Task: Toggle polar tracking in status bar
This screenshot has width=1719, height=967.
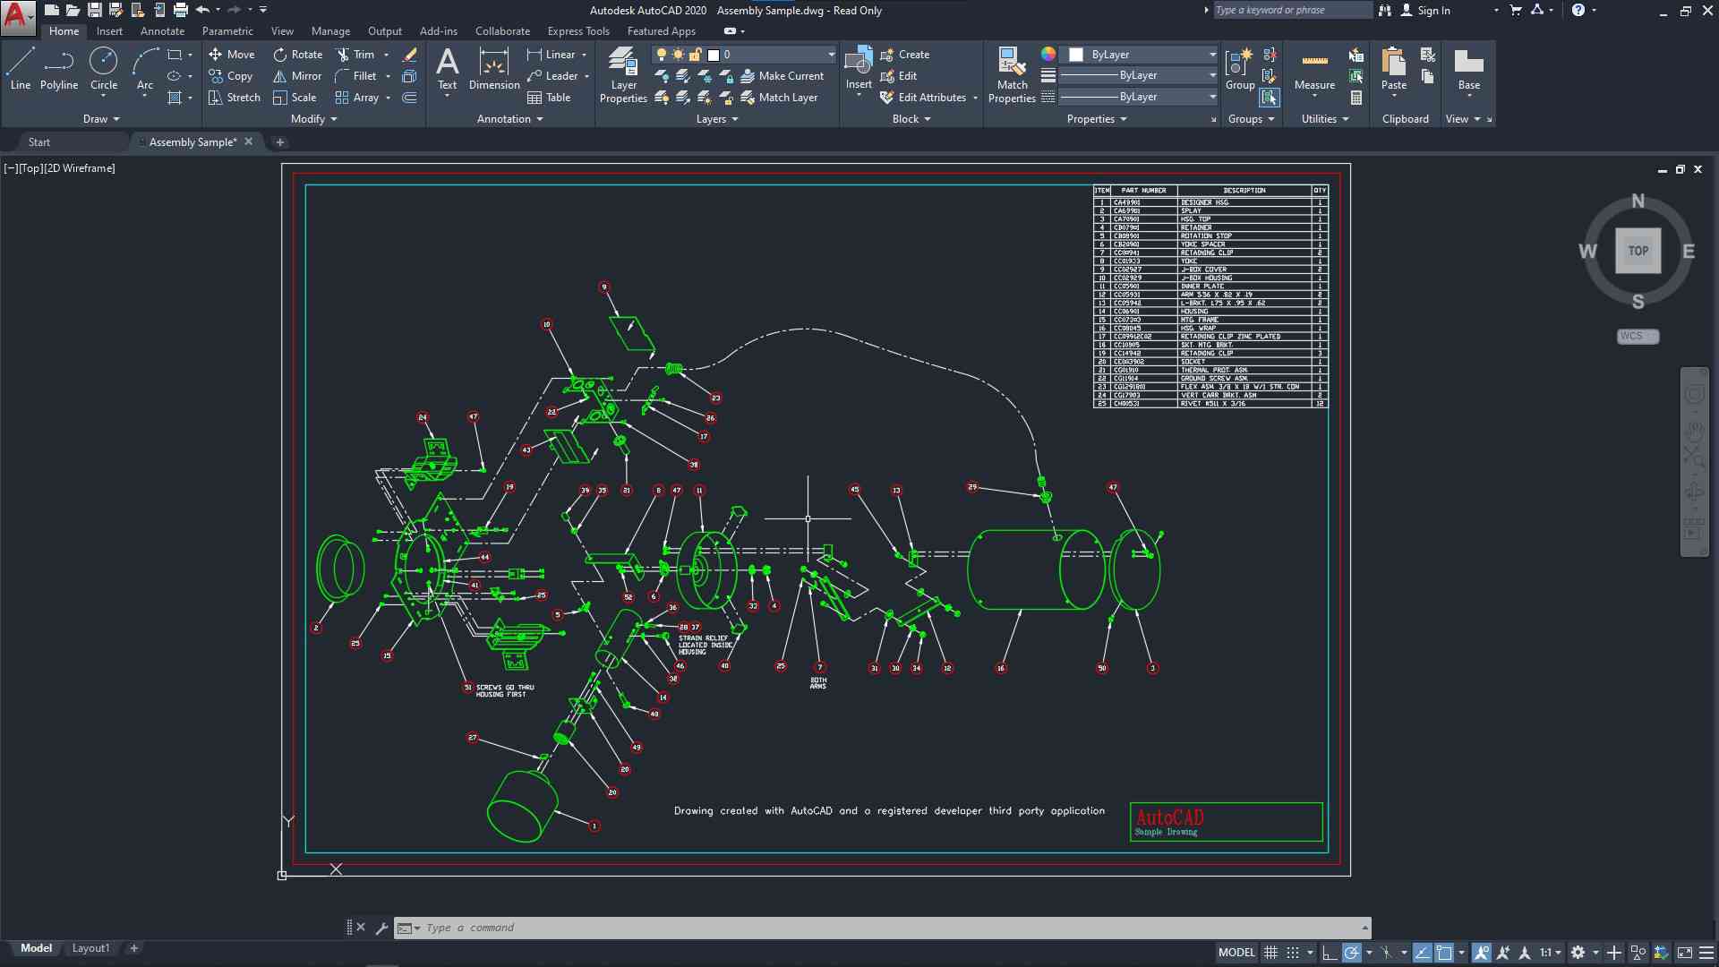Action: pos(1352,953)
